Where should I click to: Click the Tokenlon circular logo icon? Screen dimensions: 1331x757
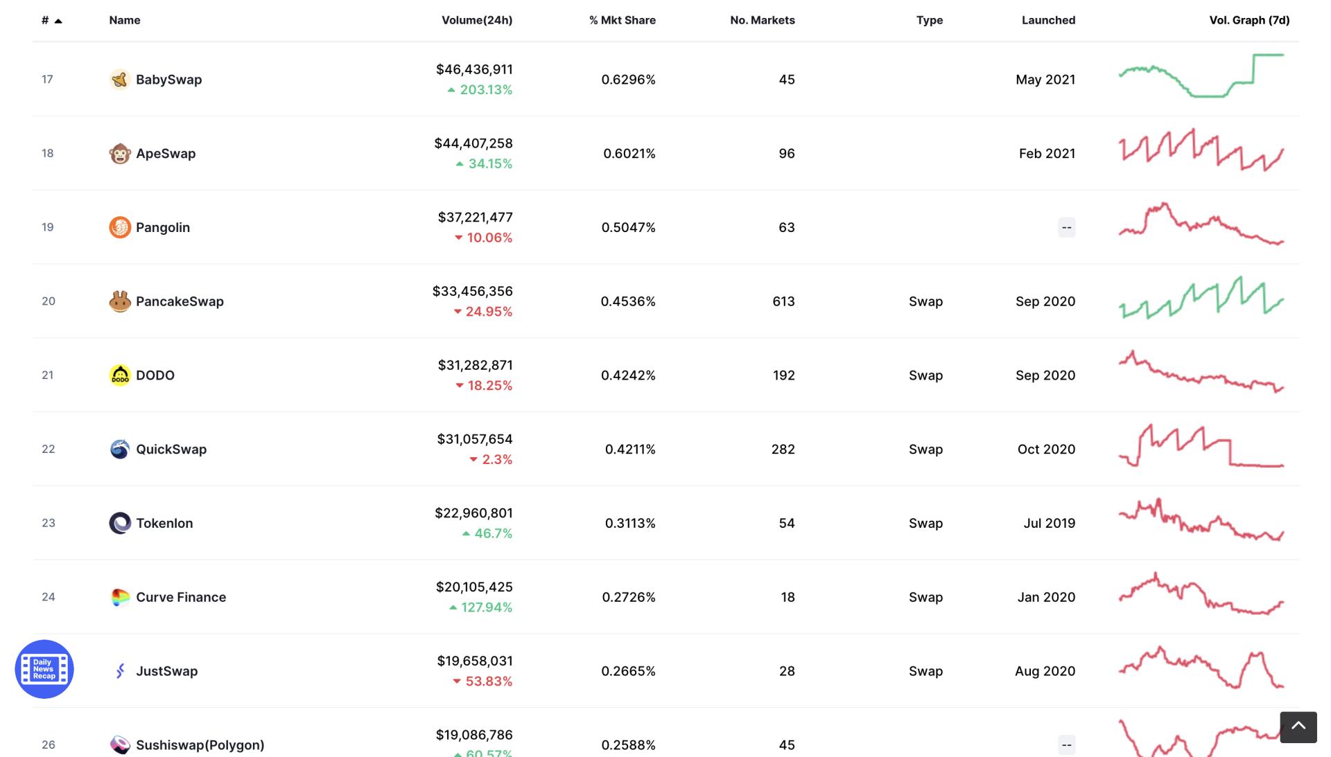point(120,523)
